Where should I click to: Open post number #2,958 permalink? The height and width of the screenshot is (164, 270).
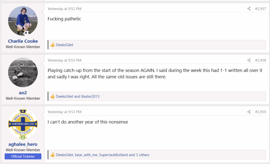[x=260, y=60]
